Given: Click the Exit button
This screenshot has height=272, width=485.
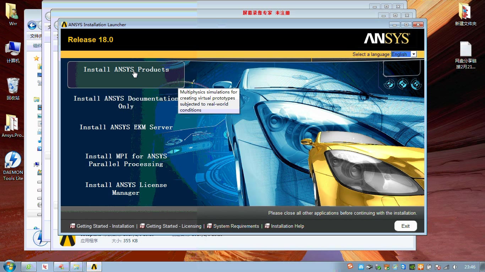Looking at the screenshot, I should 405,226.
